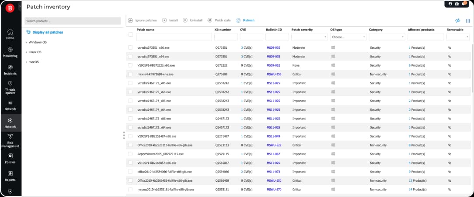Check the box for vcredist2467175_x86.exe
474x197 pixels.
click(x=130, y=83)
